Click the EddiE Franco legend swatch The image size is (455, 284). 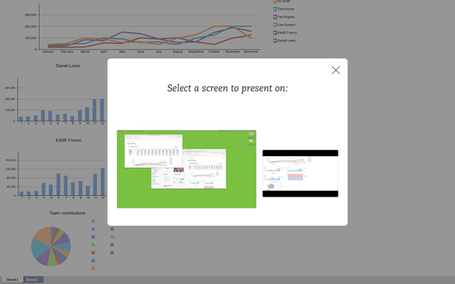click(x=275, y=33)
